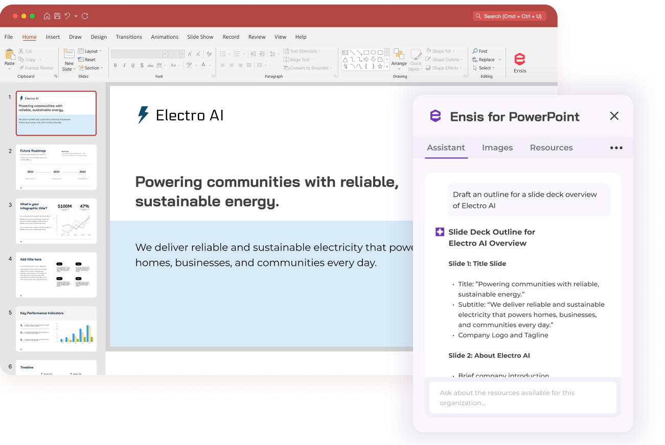Click the Redo circular arrow in the title bar

(85, 16)
